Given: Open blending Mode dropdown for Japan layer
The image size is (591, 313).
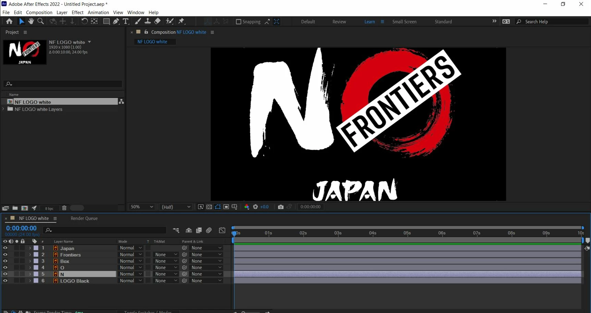Looking at the screenshot, I should click(x=131, y=248).
